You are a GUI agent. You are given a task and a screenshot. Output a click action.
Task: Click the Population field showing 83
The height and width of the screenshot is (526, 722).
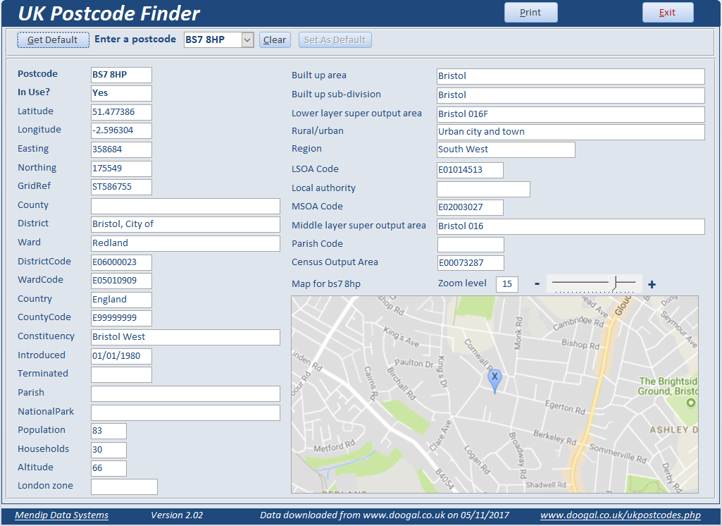tap(108, 431)
